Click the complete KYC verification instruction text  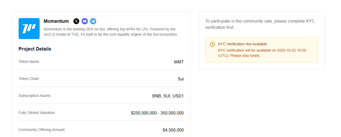(x=260, y=24)
